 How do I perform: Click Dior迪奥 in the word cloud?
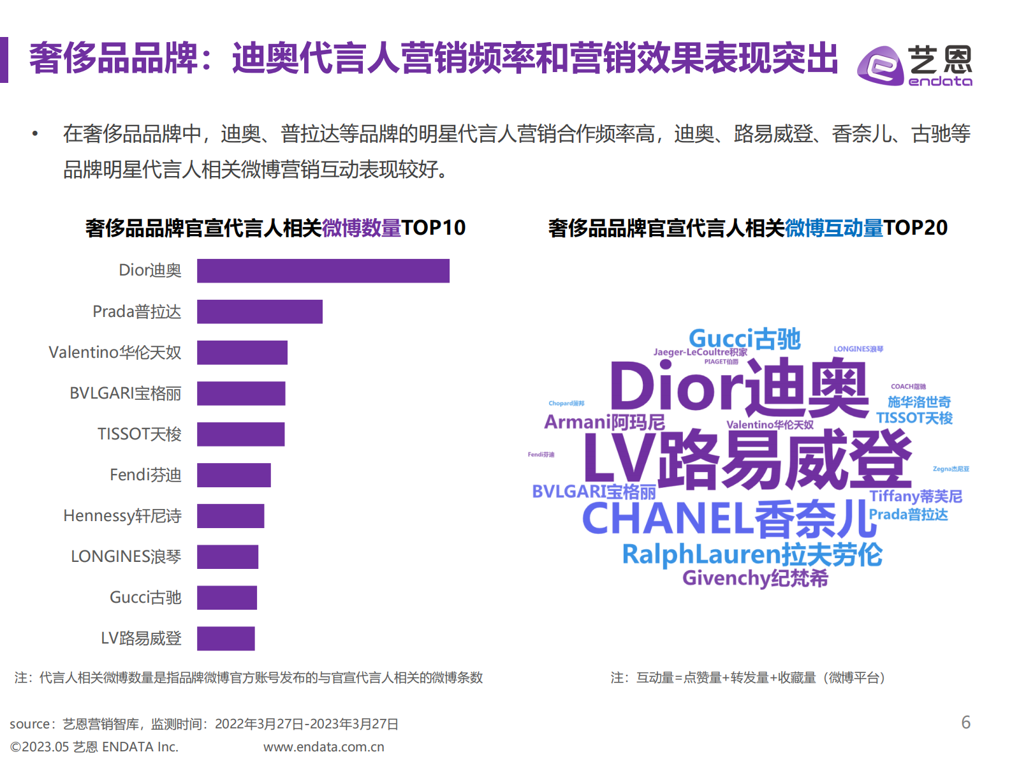click(739, 388)
